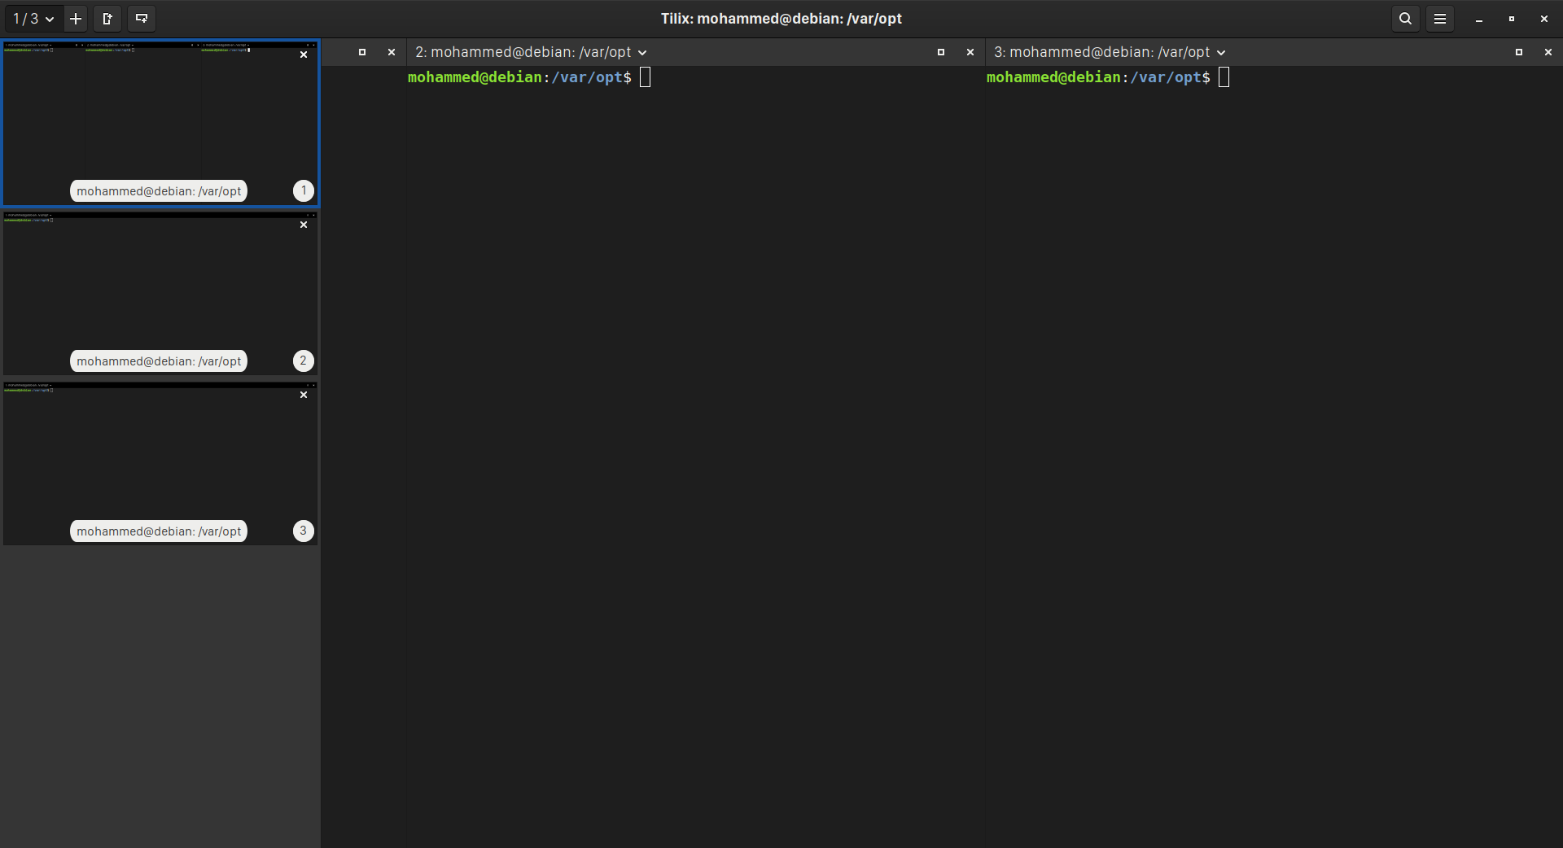Click the add terminal down icon
The height and width of the screenshot is (848, 1563).
point(142,19)
